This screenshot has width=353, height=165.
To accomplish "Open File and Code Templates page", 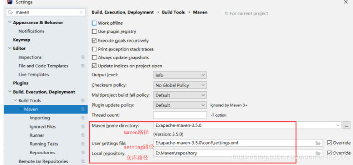I will tap(43, 66).
